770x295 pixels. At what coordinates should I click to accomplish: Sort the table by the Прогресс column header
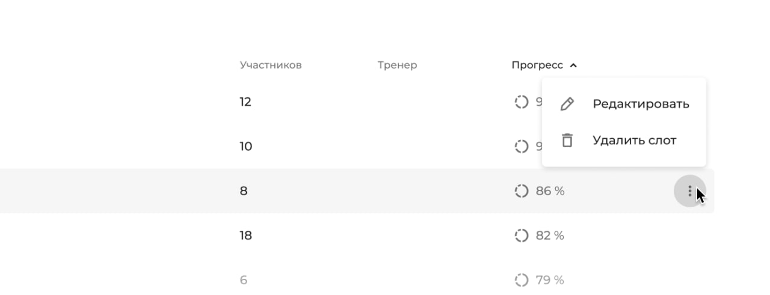pos(537,65)
